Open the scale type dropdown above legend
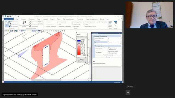 82,37
